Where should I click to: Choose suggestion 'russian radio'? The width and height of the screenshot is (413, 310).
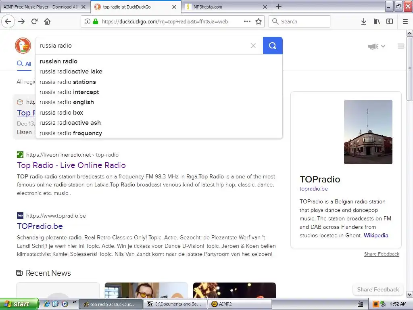[x=159, y=61]
